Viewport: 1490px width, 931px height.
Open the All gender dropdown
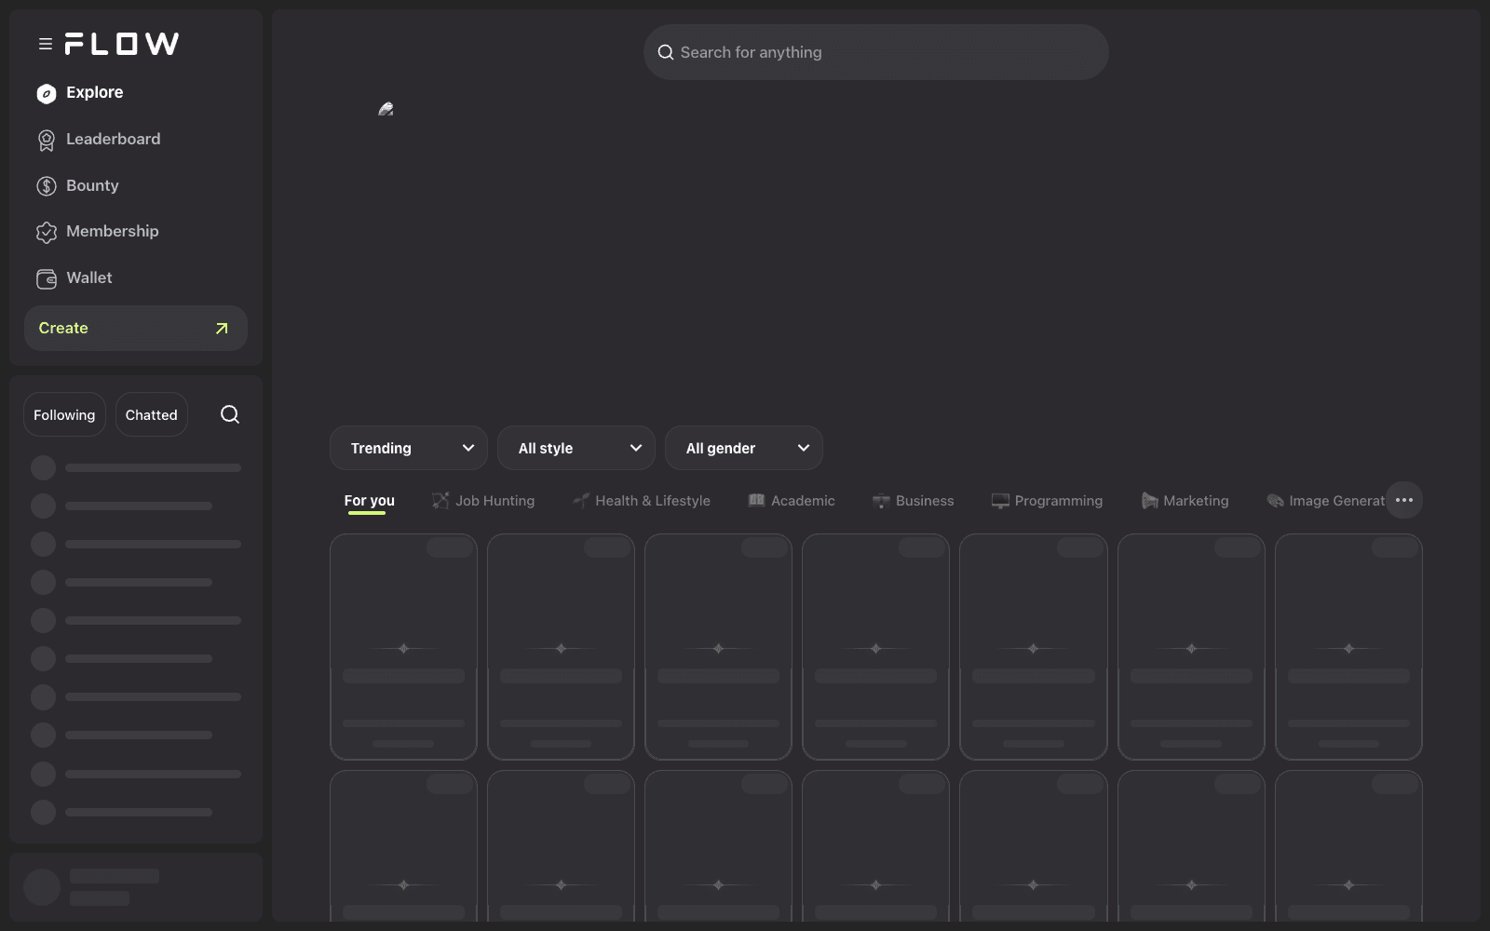click(744, 448)
